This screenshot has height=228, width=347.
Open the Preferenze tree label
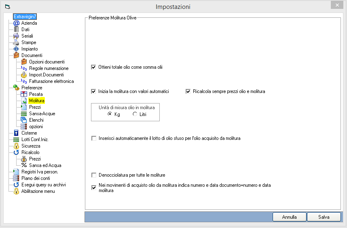coord(32,88)
